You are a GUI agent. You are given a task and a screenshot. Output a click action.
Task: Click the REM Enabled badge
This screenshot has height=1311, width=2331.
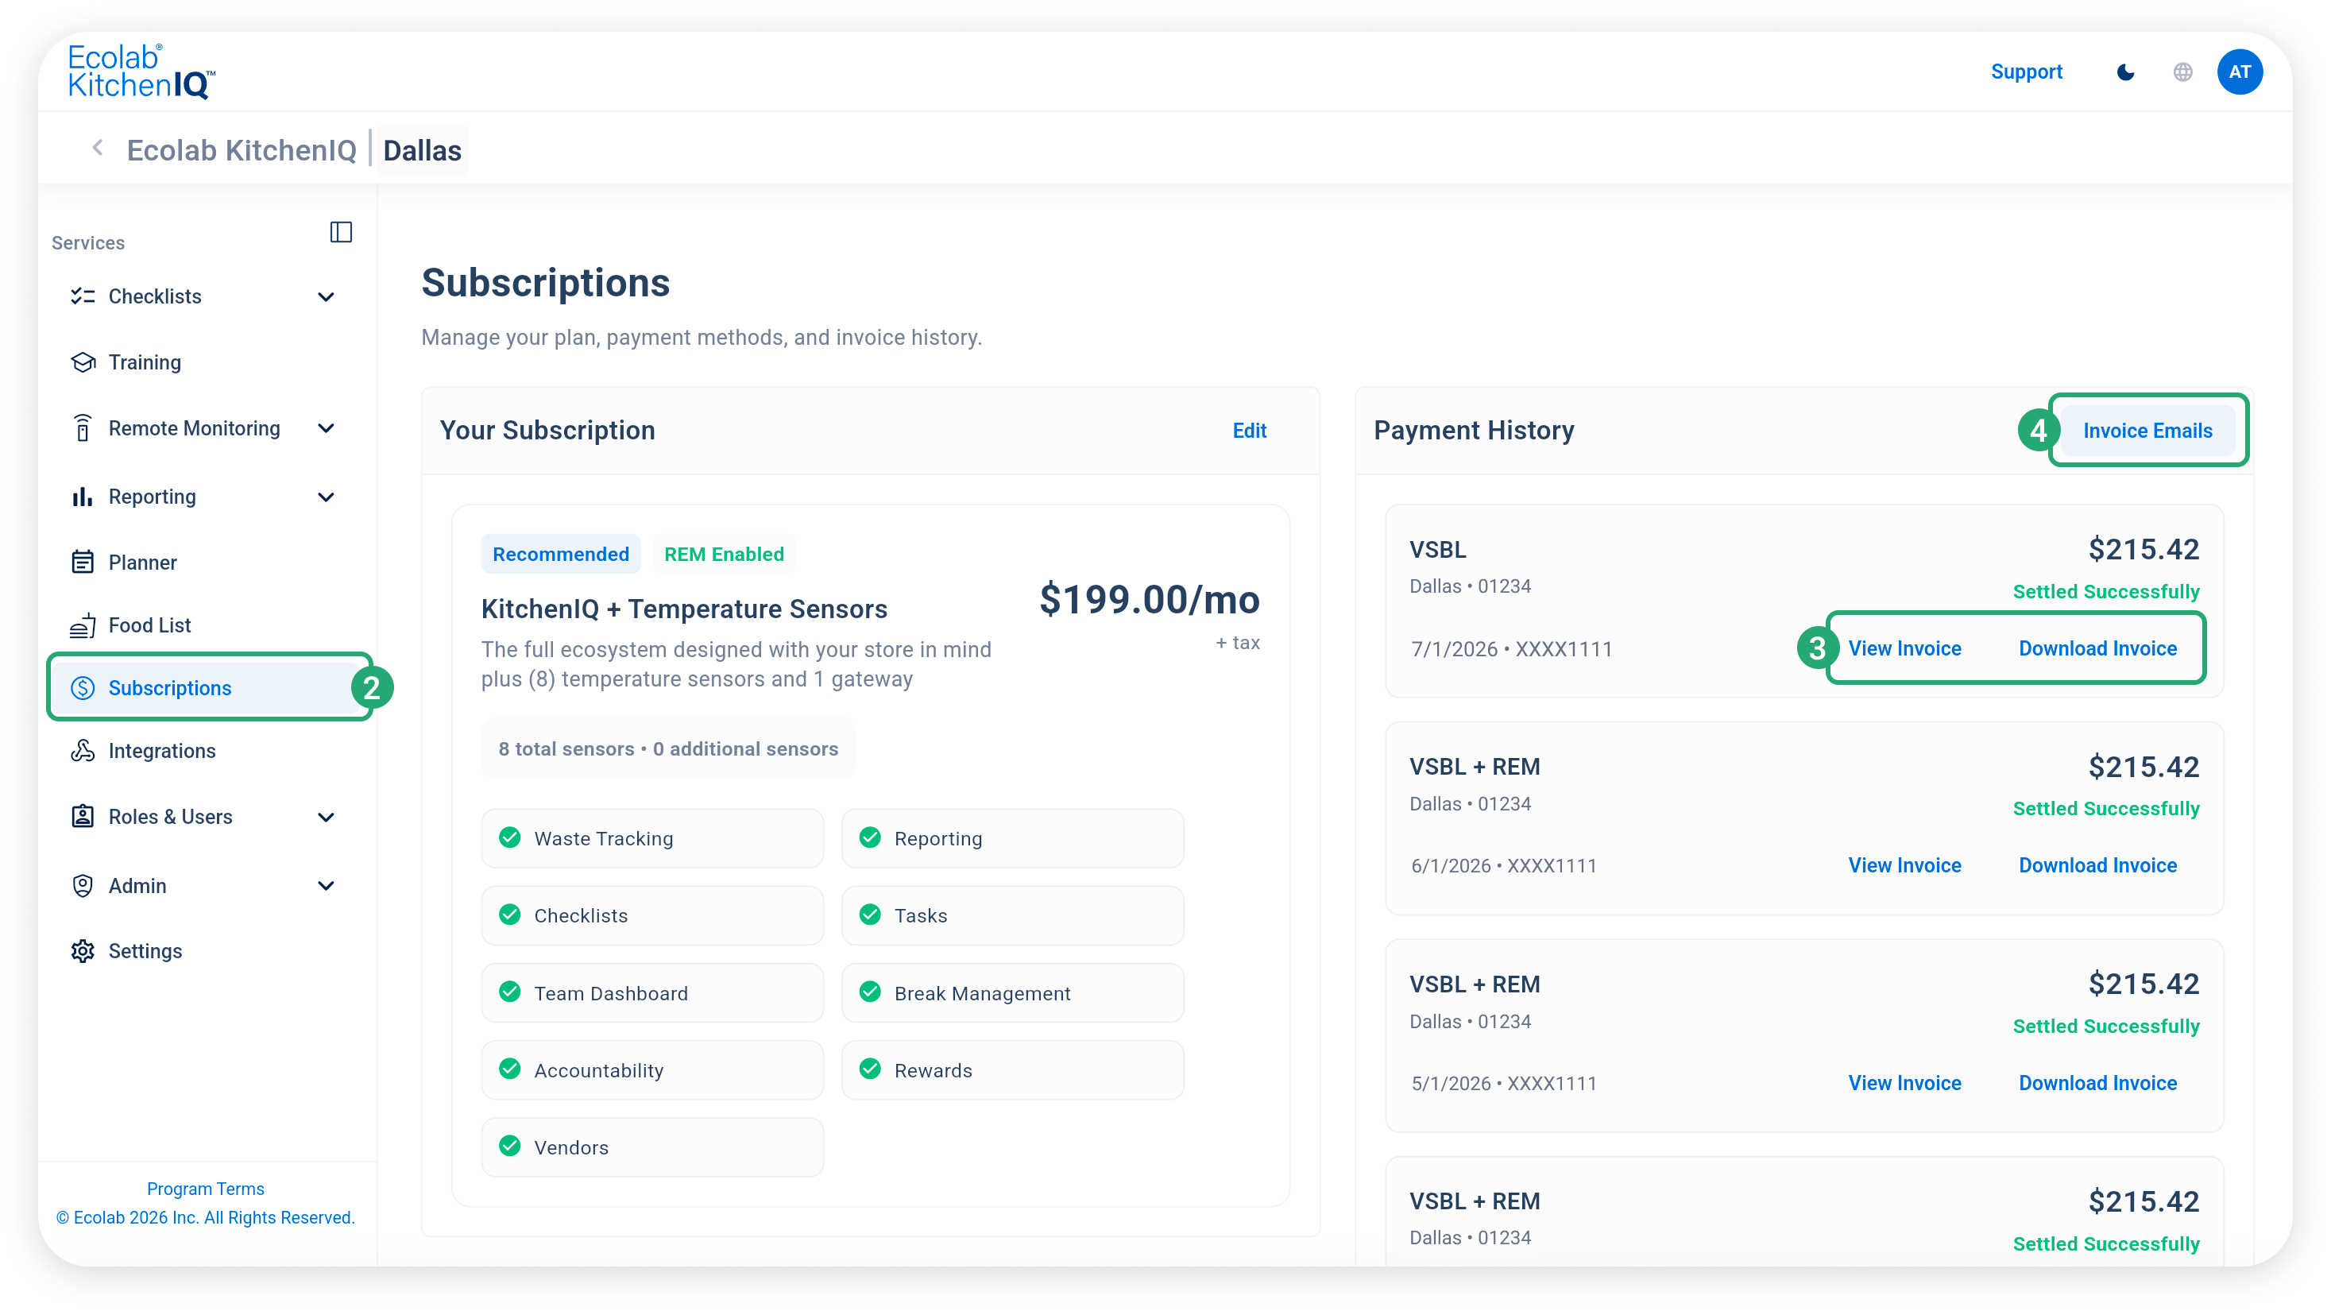coord(724,554)
